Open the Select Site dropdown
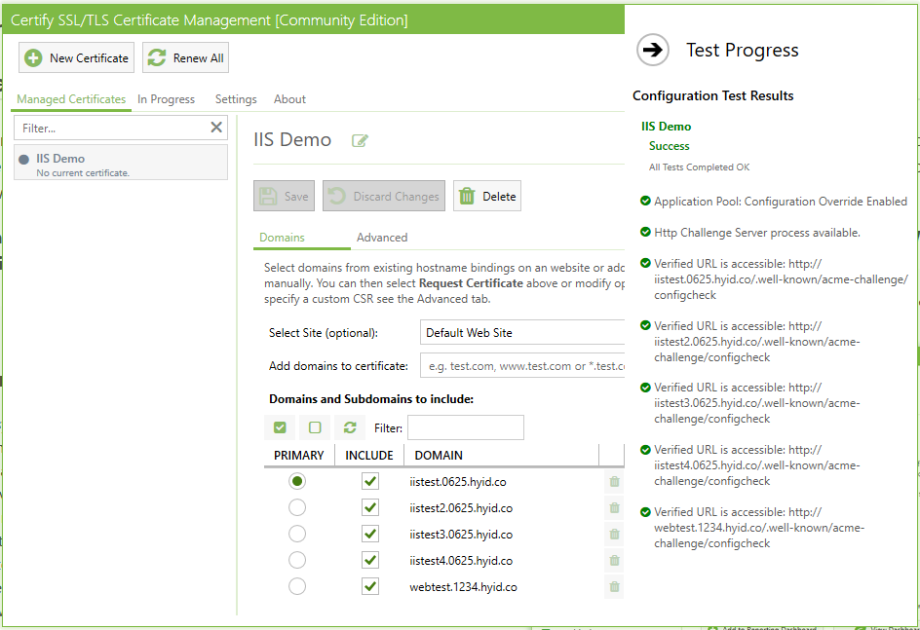 click(x=522, y=332)
